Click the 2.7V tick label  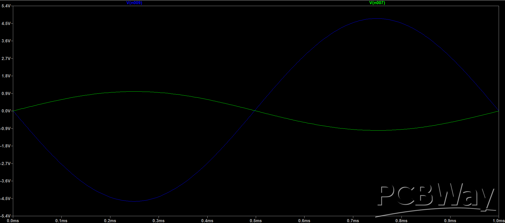[x=6, y=58]
